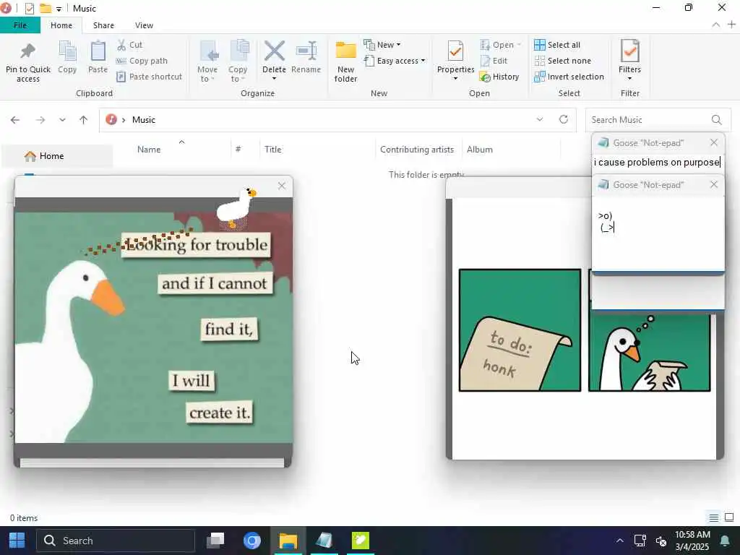Open File Explorer from the taskbar

coord(288,541)
